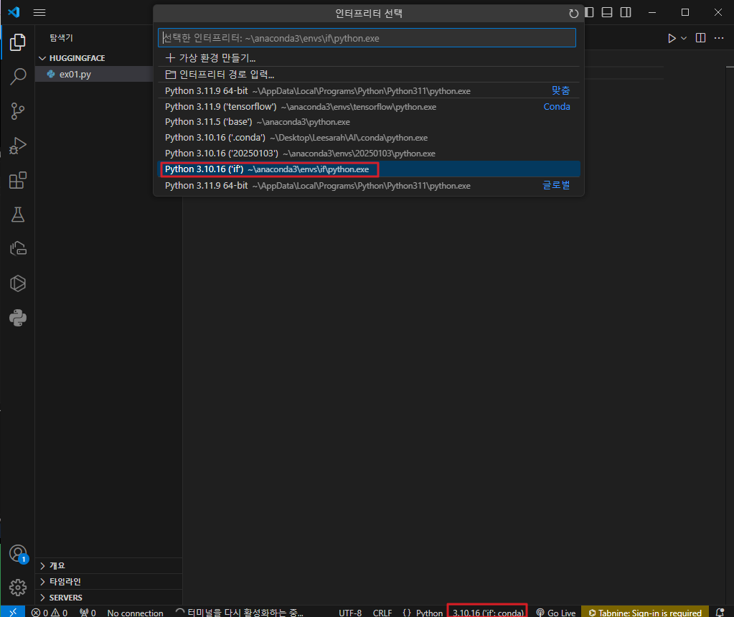Viewport: 734px width, 617px height.
Task: Click Go Live in status bar
Action: click(x=555, y=612)
